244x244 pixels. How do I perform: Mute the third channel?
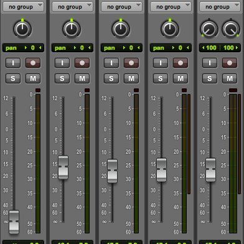coord(131,78)
